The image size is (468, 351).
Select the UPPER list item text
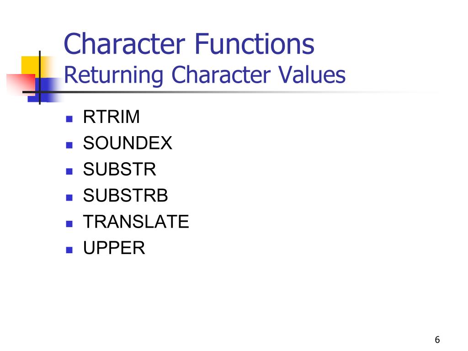114,248
